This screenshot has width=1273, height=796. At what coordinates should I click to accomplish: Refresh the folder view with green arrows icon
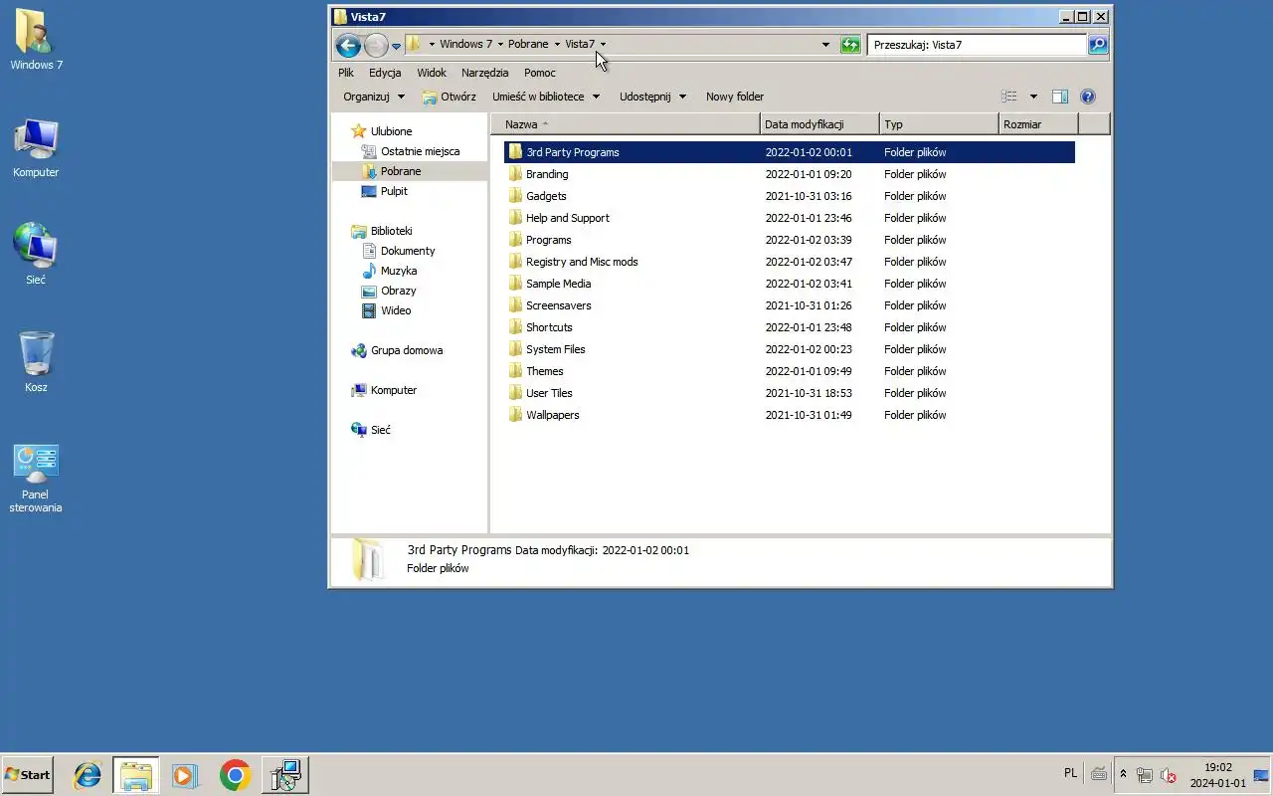click(850, 45)
